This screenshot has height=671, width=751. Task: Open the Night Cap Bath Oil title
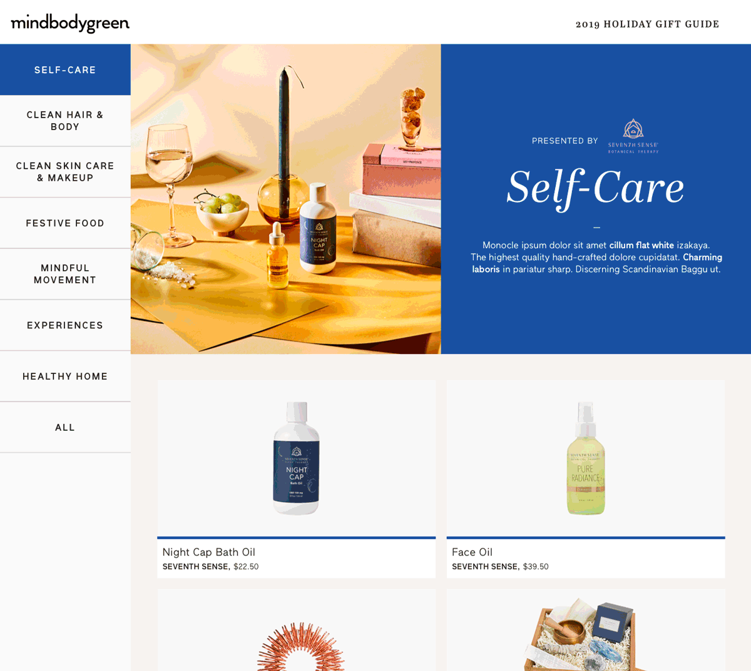(x=209, y=552)
